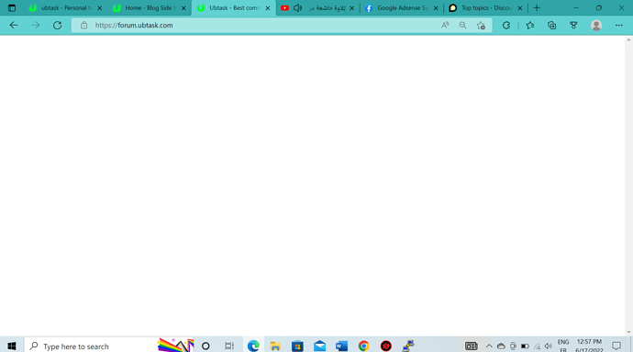This screenshot has width=633, height=352.
Task: Open the Action Center notifications
Action: coord(616,346)
